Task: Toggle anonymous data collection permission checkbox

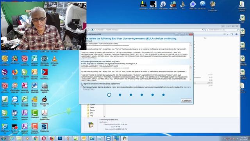Action: 82,87
